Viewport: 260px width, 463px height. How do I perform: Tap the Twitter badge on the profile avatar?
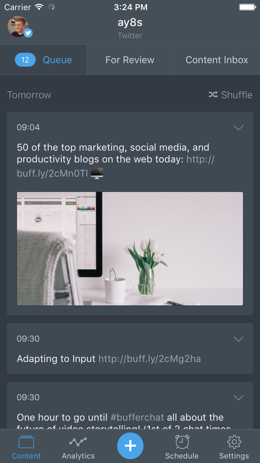point(28,33)
